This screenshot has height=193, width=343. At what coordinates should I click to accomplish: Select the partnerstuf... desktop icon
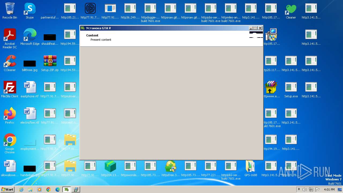pos(50,13)
